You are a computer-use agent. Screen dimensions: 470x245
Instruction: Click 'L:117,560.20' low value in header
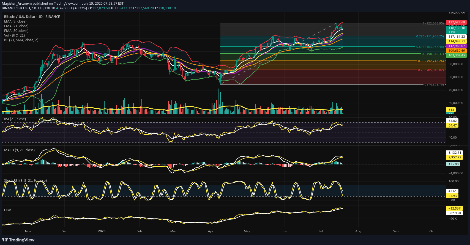(143, 8)
